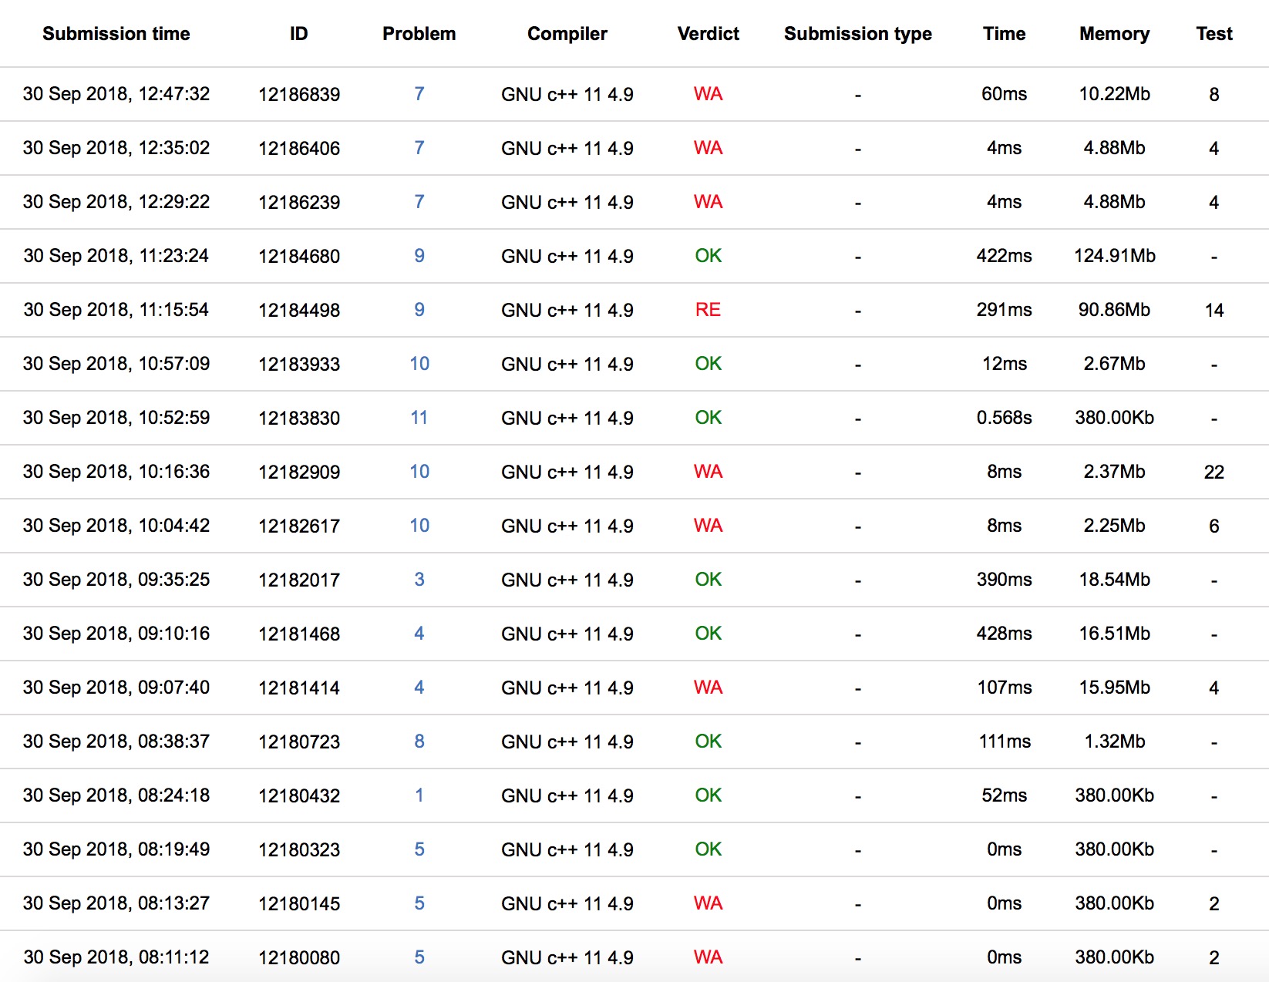
Task: Click submission ID 12182017
Action: click(299, 580)
